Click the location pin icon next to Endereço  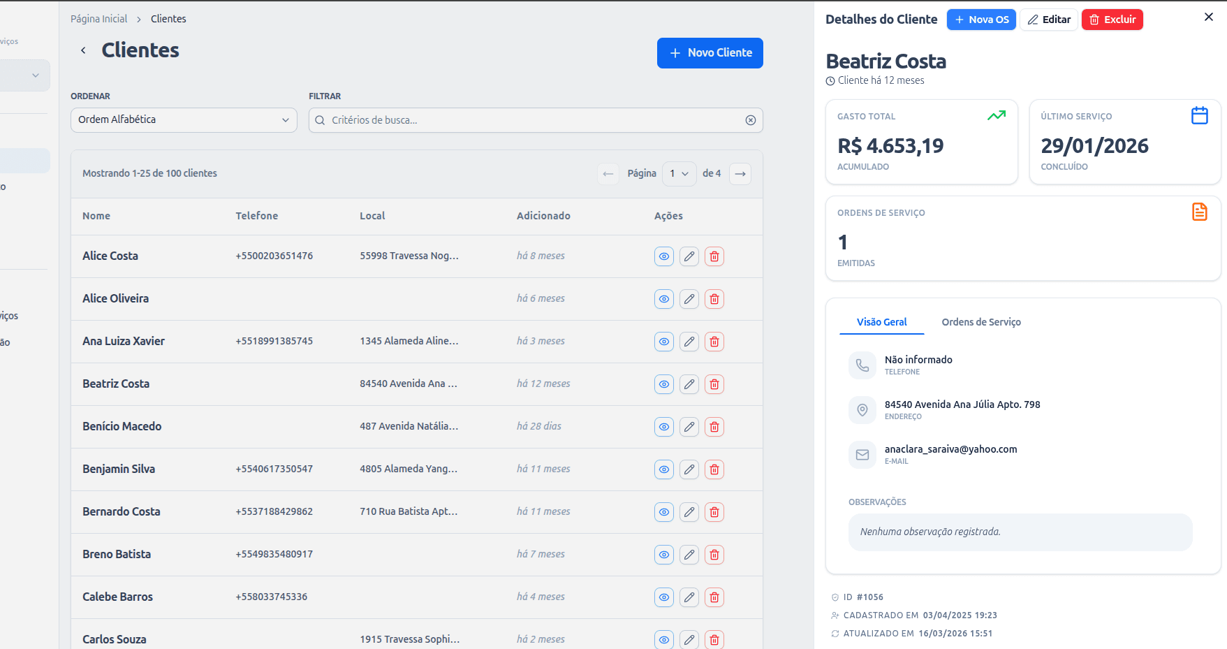(862, 410)
